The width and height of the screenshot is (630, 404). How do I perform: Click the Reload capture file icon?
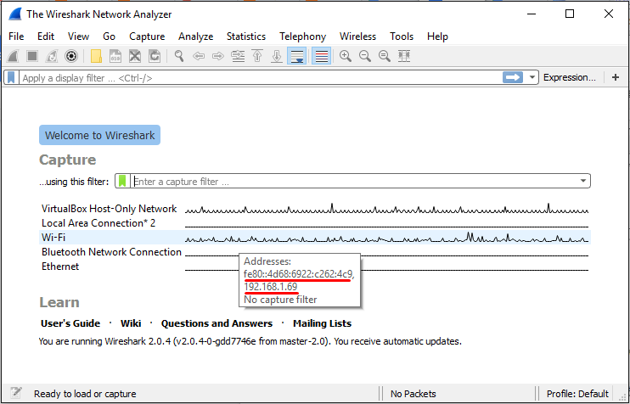pos(155,56)
